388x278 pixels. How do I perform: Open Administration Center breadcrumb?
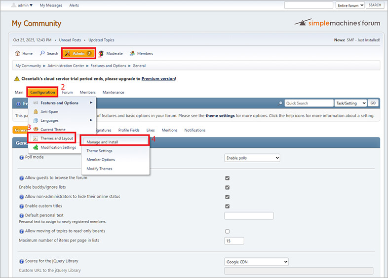(66, 66)
